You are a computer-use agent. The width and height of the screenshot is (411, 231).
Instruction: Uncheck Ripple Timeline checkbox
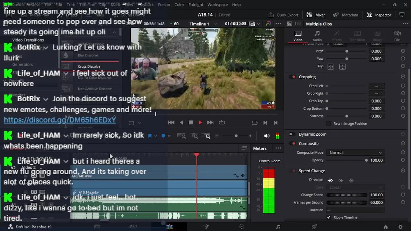coord(329,218)
